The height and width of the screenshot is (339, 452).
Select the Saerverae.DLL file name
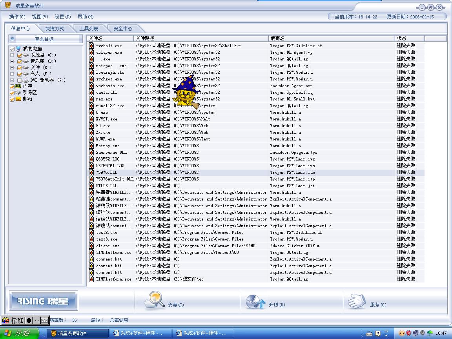click(111, 152)
